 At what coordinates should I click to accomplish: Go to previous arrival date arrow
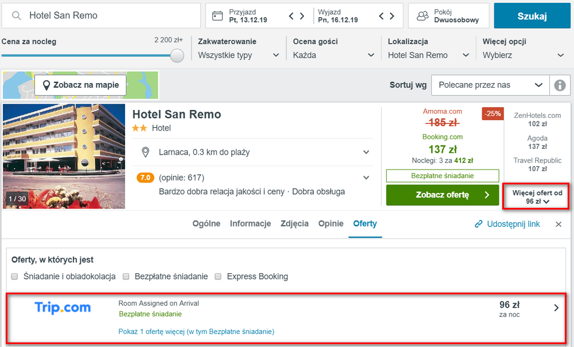click(x=291, y=16)
